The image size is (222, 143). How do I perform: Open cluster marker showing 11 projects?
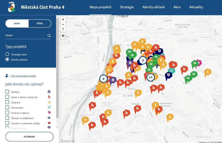pos(150,77)
